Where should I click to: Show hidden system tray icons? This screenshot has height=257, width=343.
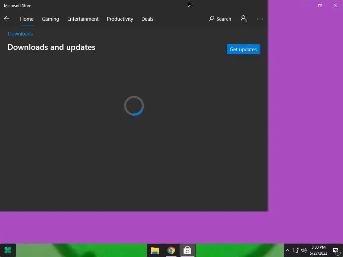tap(288, 250)
